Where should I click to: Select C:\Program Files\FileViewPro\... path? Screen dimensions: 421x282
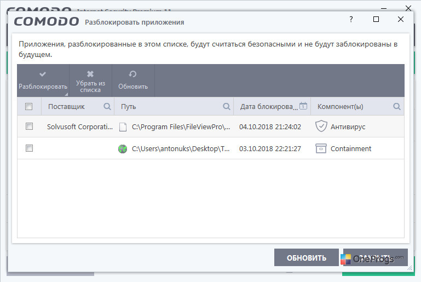tap(181, 127)
